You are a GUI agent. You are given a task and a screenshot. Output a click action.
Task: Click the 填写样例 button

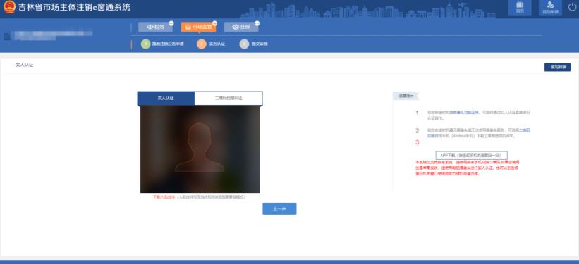(x=557, y=67)
